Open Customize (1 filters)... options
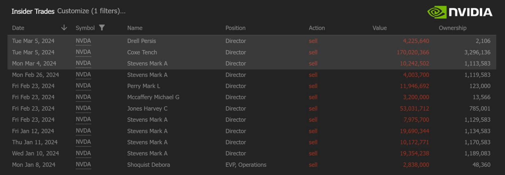This screenshot has height=175, width=505. click(x=91, y=11)
